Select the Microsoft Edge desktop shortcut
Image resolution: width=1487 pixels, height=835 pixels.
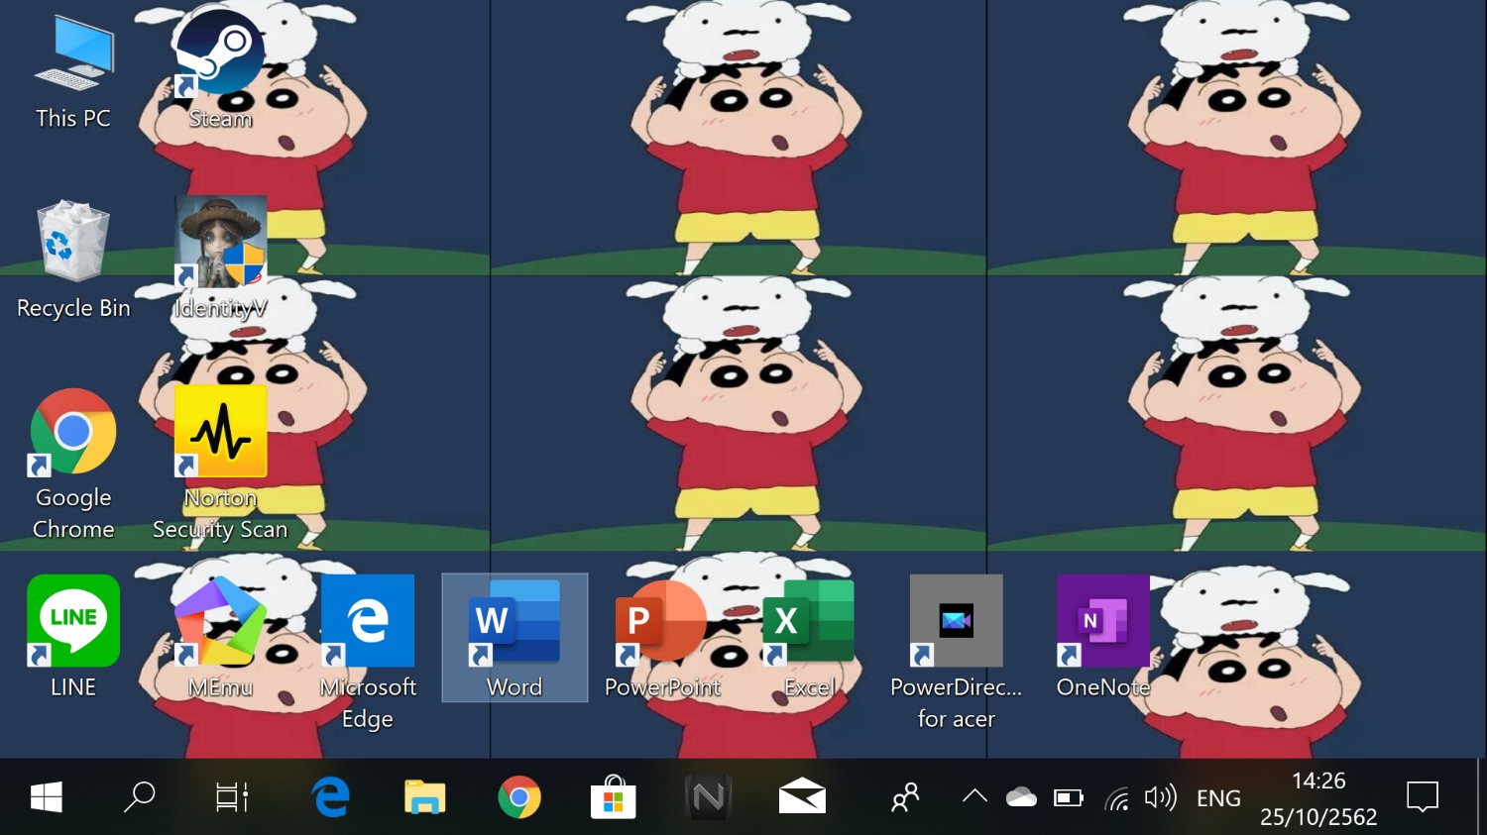click(368, 653)
